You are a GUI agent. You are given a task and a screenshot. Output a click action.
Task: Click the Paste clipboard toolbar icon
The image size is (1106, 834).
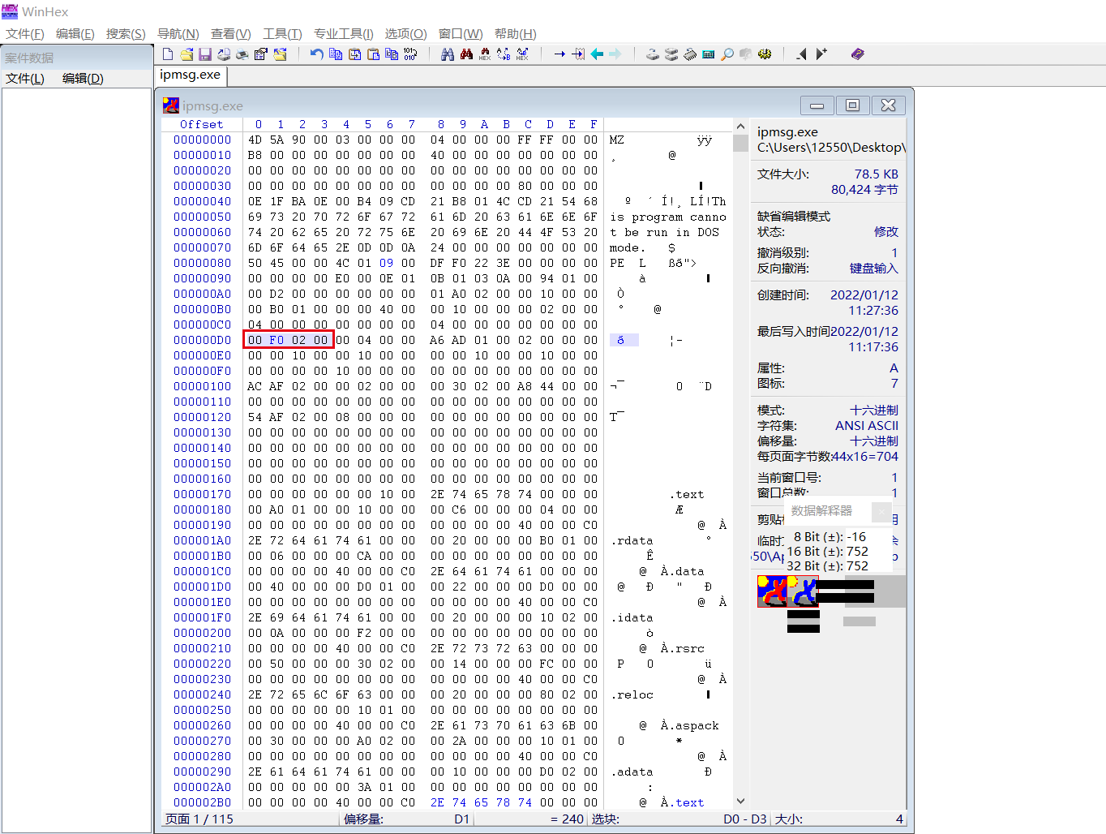(373, 54)
